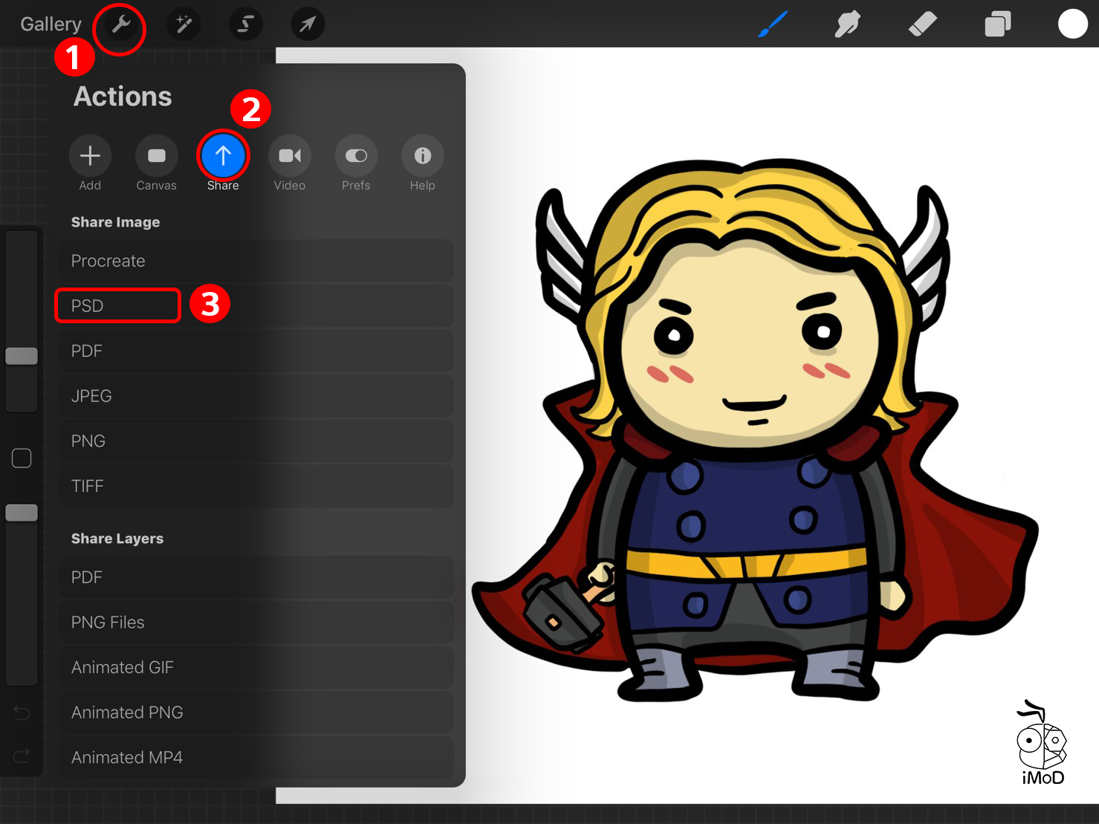
Task: Open the Actions wrench menu
Action: tap(120, 25)
